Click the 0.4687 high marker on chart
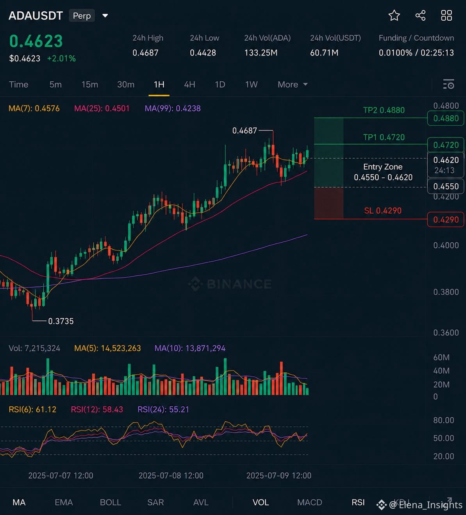Screen dimensions: 466x515 point(245,131)
